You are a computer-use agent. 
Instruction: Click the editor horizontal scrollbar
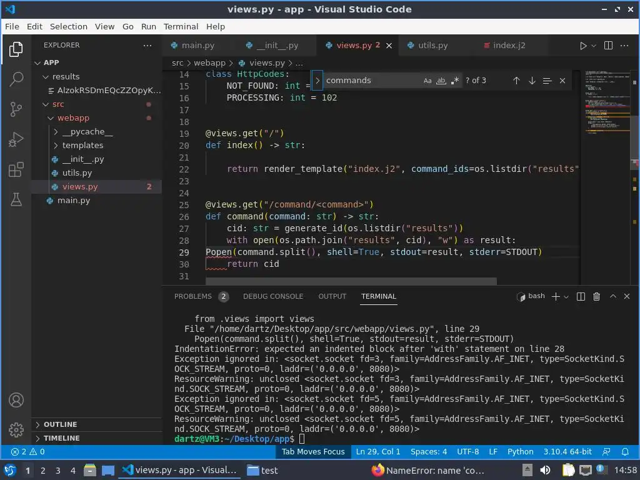[351, 281]
